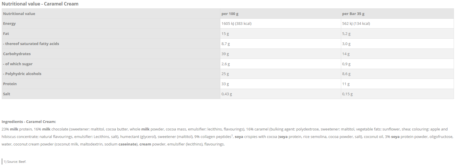Select the Protein row label
Image resolution: width=458 pixels, height=168 pixels.
(x=10, y=84)
